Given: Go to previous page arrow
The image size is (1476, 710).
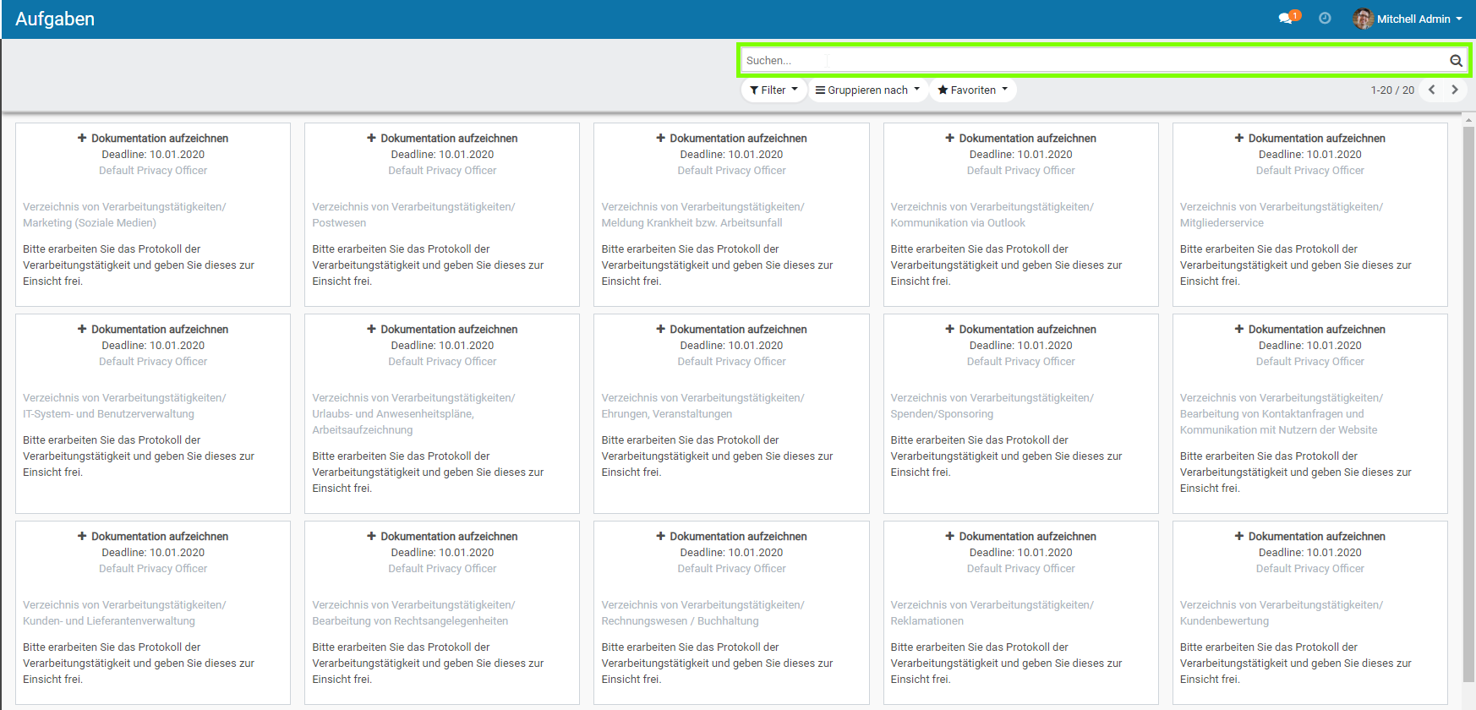Looking at the screenshot, I should click(x=1432, y=90).
